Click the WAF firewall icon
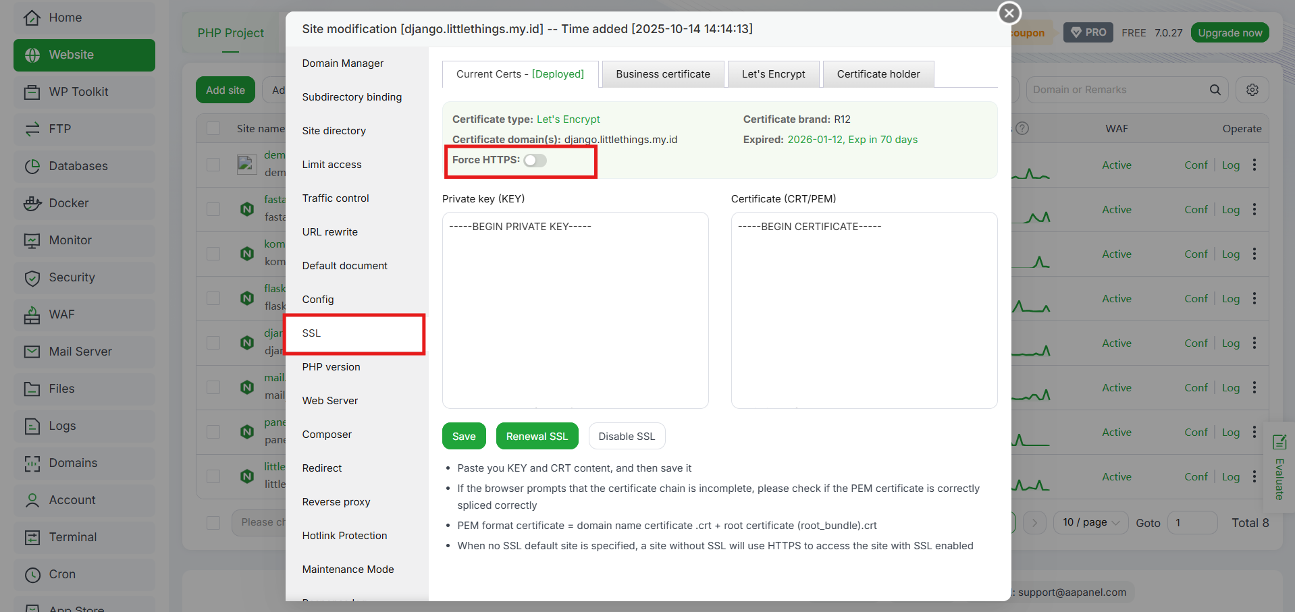The height and width of the screenshot is (612, 1295). (x=32, y=314)
